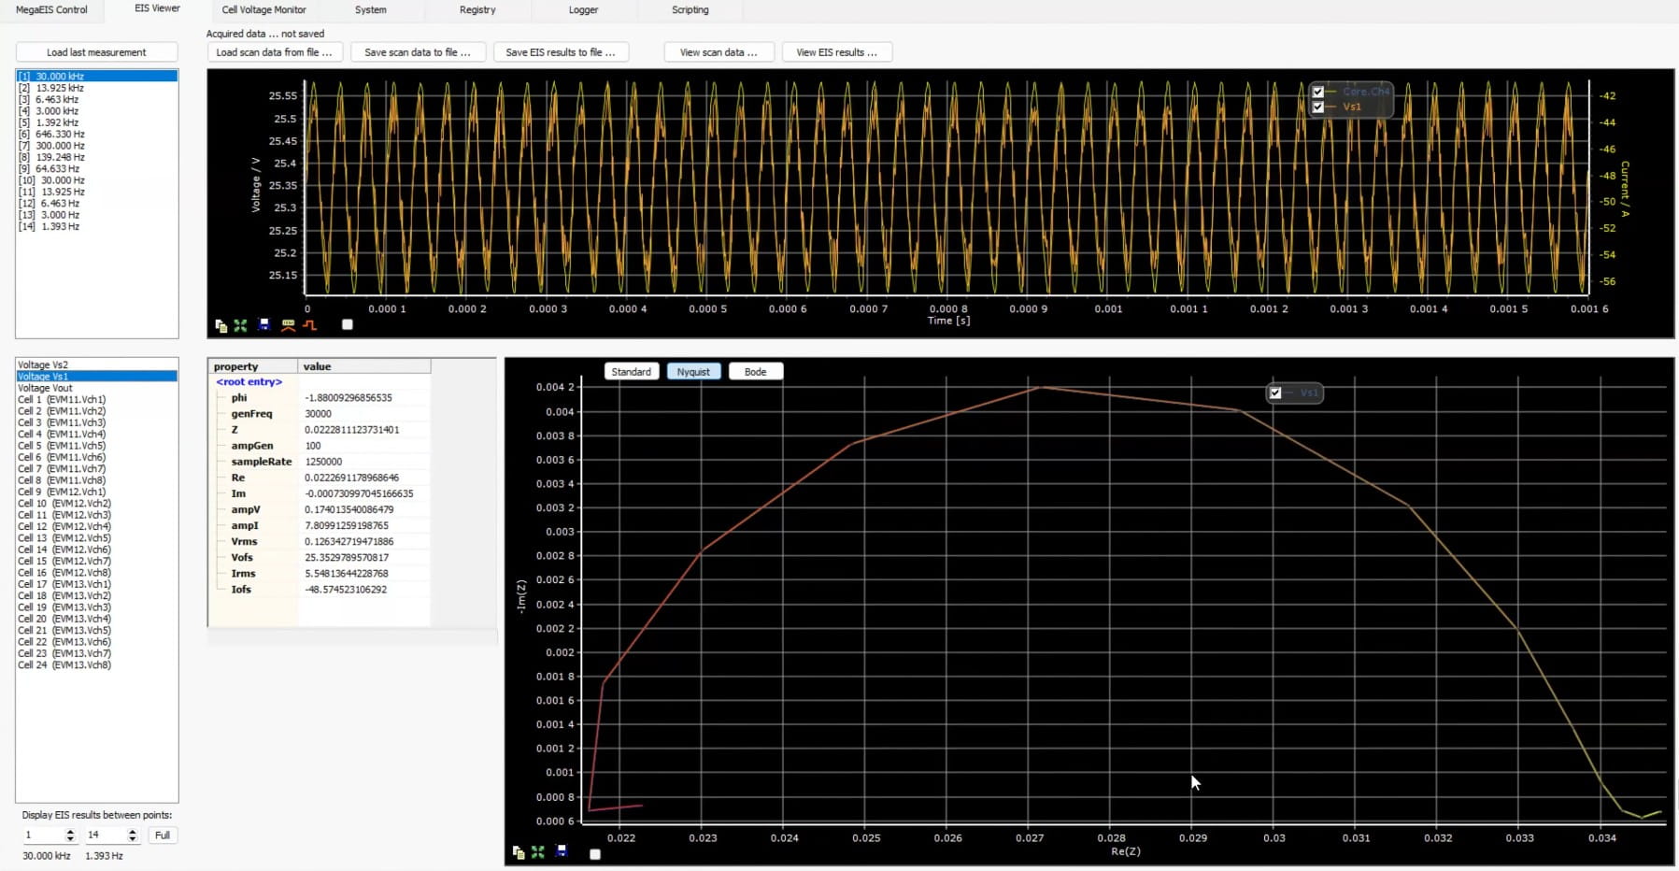Viewport: 1679px width, 871px height.
Task: Select the step-signal icon below voltage plot
Action: (310, 325)
